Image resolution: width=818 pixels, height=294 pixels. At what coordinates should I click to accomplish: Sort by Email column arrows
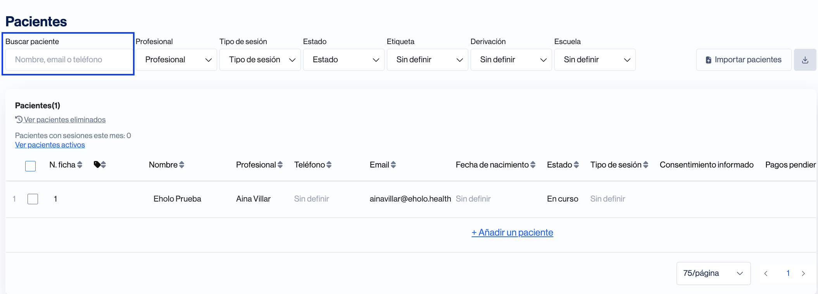[x=393, y=165]
